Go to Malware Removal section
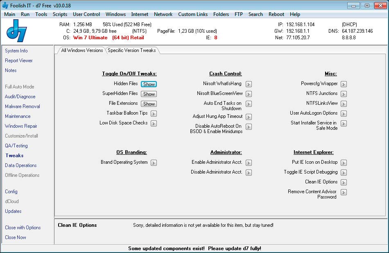 click(x=23, y=106)
